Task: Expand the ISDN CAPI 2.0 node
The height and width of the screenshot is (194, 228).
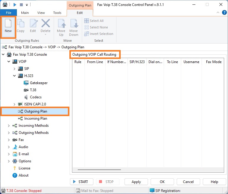Action: [x=15, y=104]
